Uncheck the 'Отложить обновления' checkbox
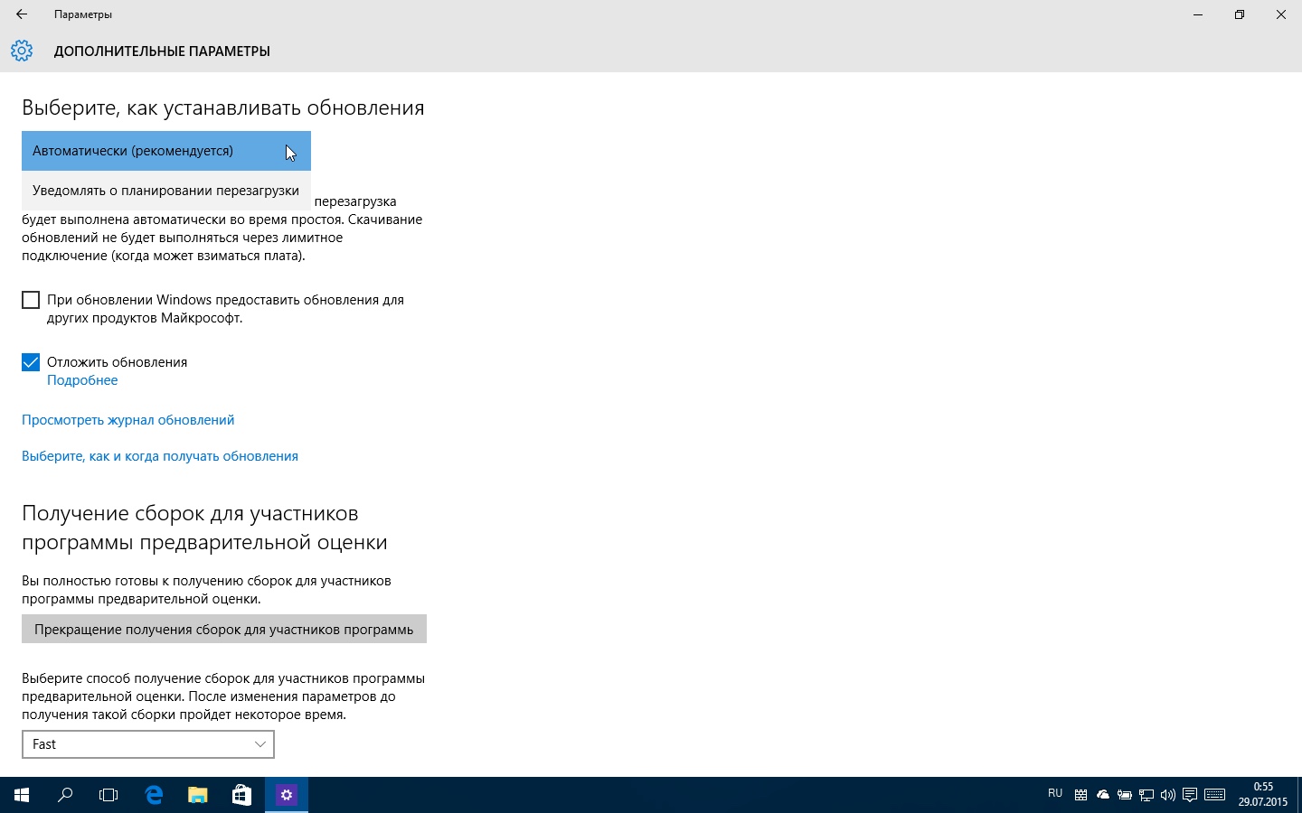 pos(31,362)
